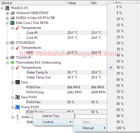The image size is (140, 133).
Task: Expand the Winbond W83627DHG node
Action: pyautogui.click(x=7, y=13)
